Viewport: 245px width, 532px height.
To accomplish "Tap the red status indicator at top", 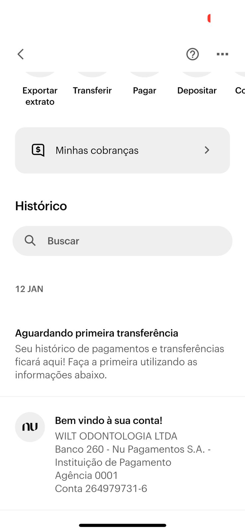I will point(209,18).
